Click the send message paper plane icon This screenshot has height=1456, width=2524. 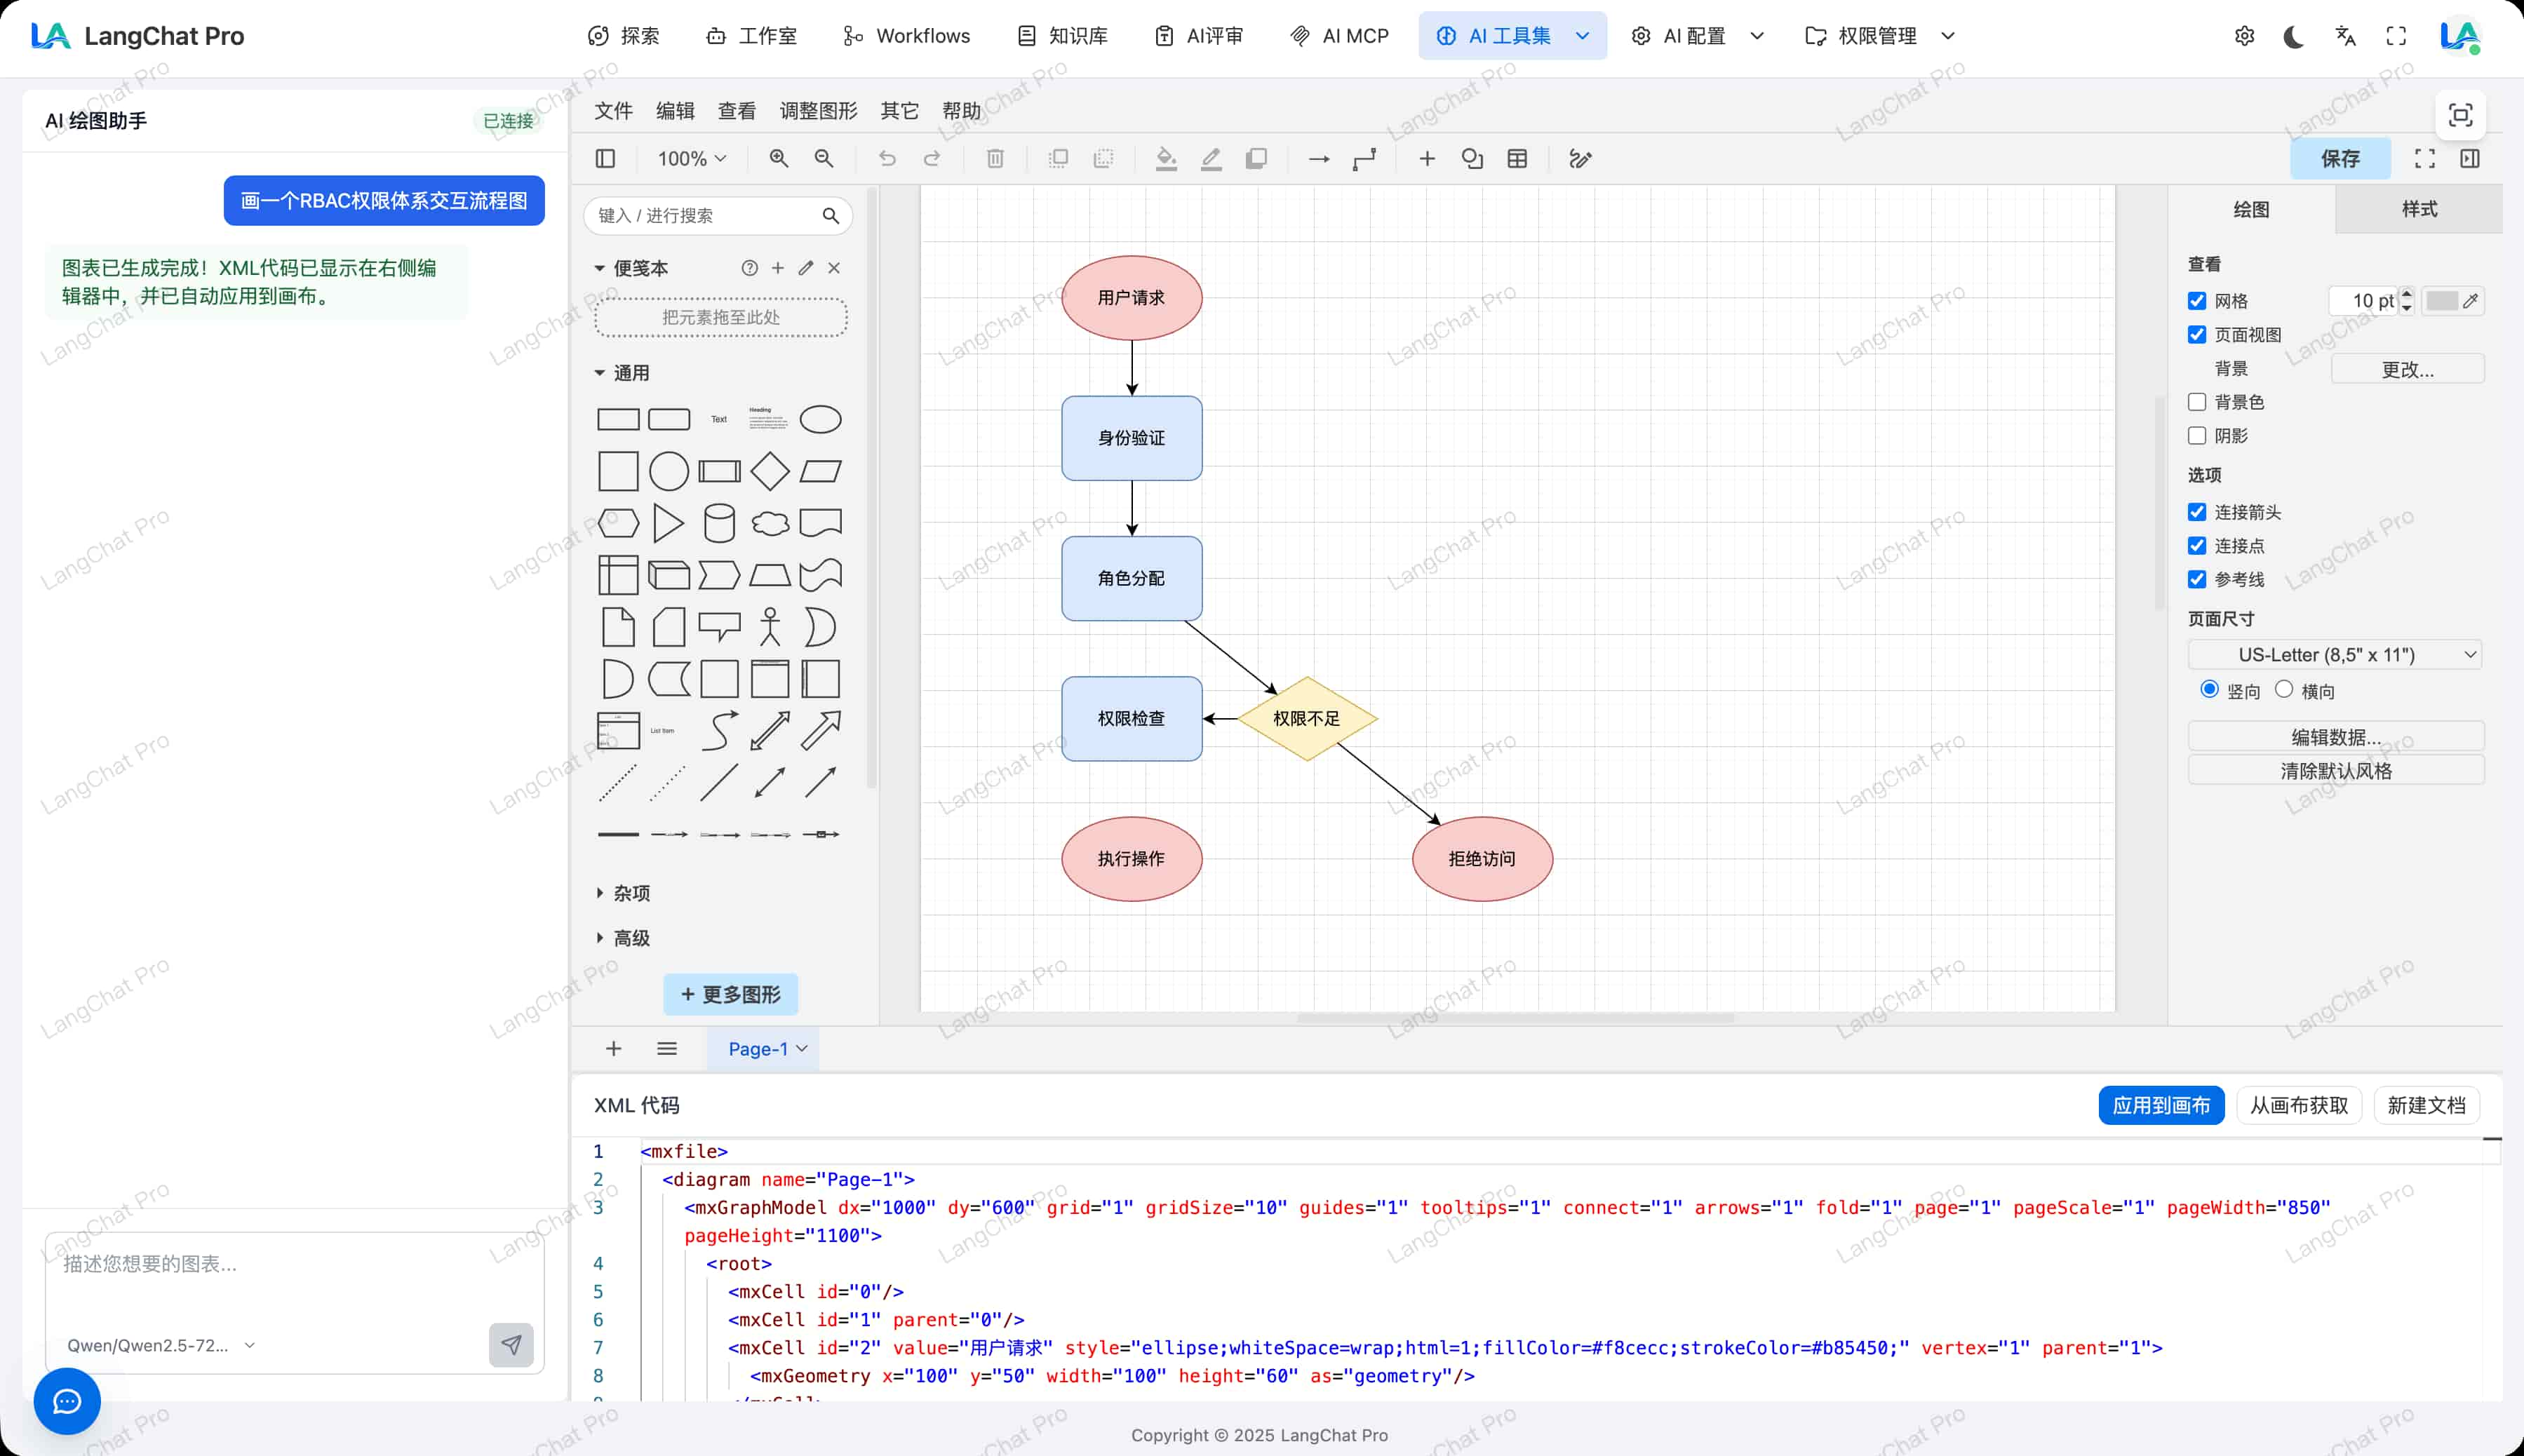point(511,1345)
